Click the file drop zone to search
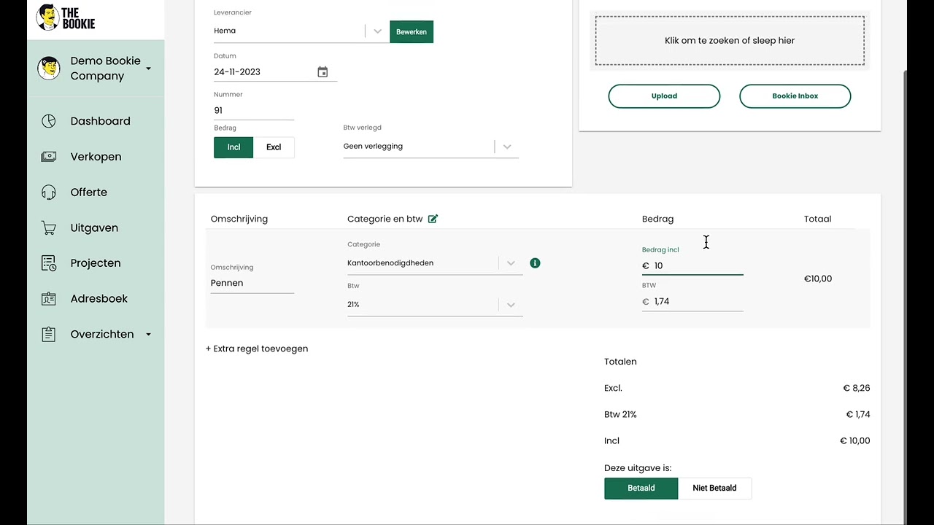 coord(730,41)
